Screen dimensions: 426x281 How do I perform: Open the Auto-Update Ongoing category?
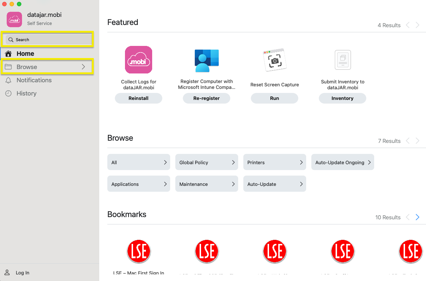coord(343,162)
